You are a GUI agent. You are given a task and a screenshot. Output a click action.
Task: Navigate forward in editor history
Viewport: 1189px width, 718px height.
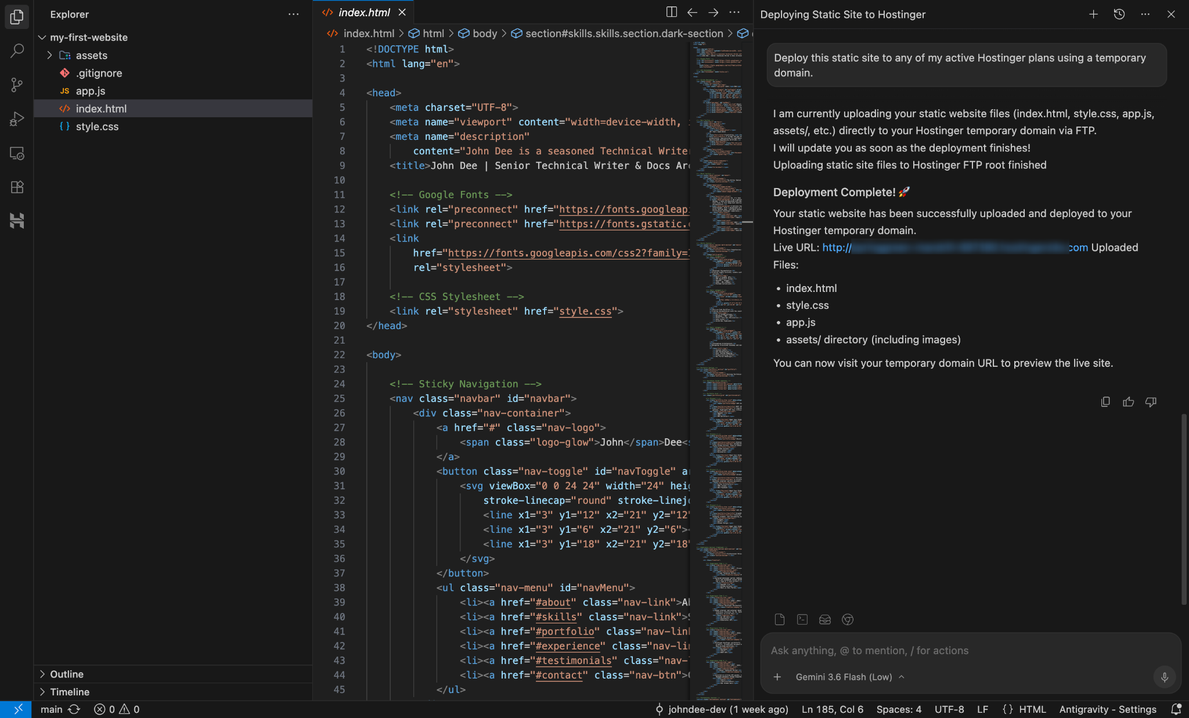[713, 12]
